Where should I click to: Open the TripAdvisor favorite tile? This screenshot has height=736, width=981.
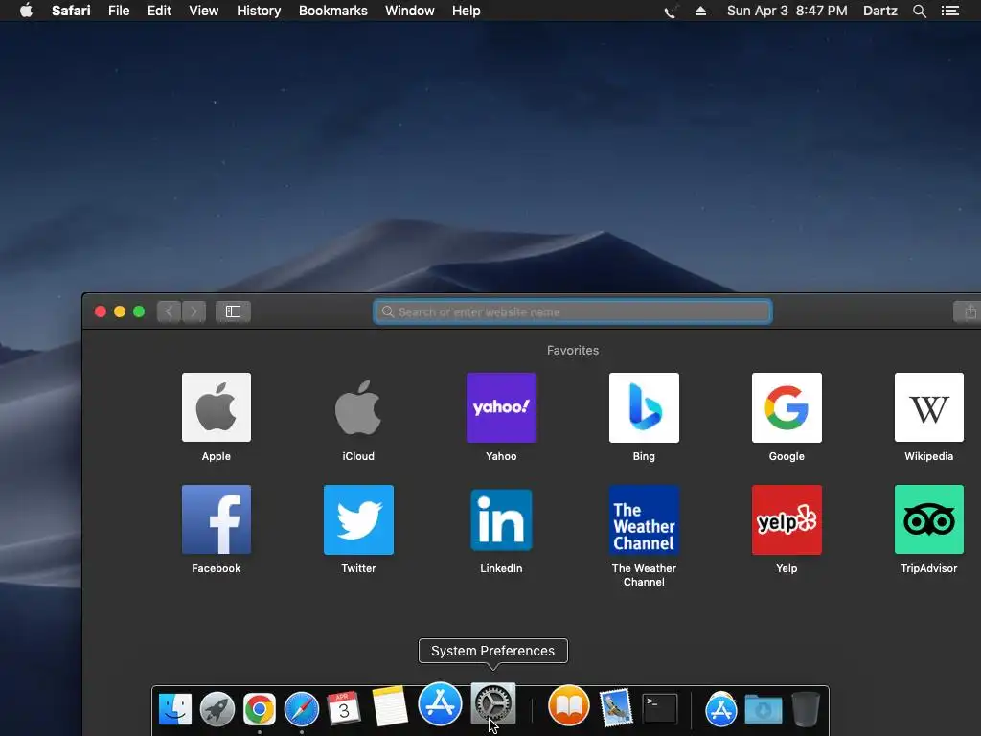[929, 519]
